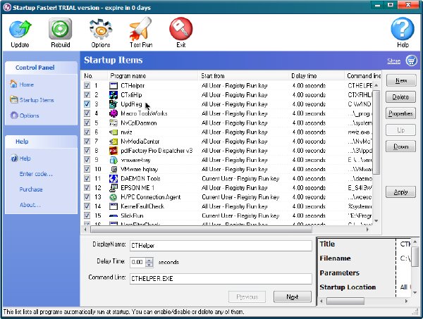Disable the DAEMON Tools checkbox
Image resolution: width=423 pixels, height=319 pixels.
[87, 179]
